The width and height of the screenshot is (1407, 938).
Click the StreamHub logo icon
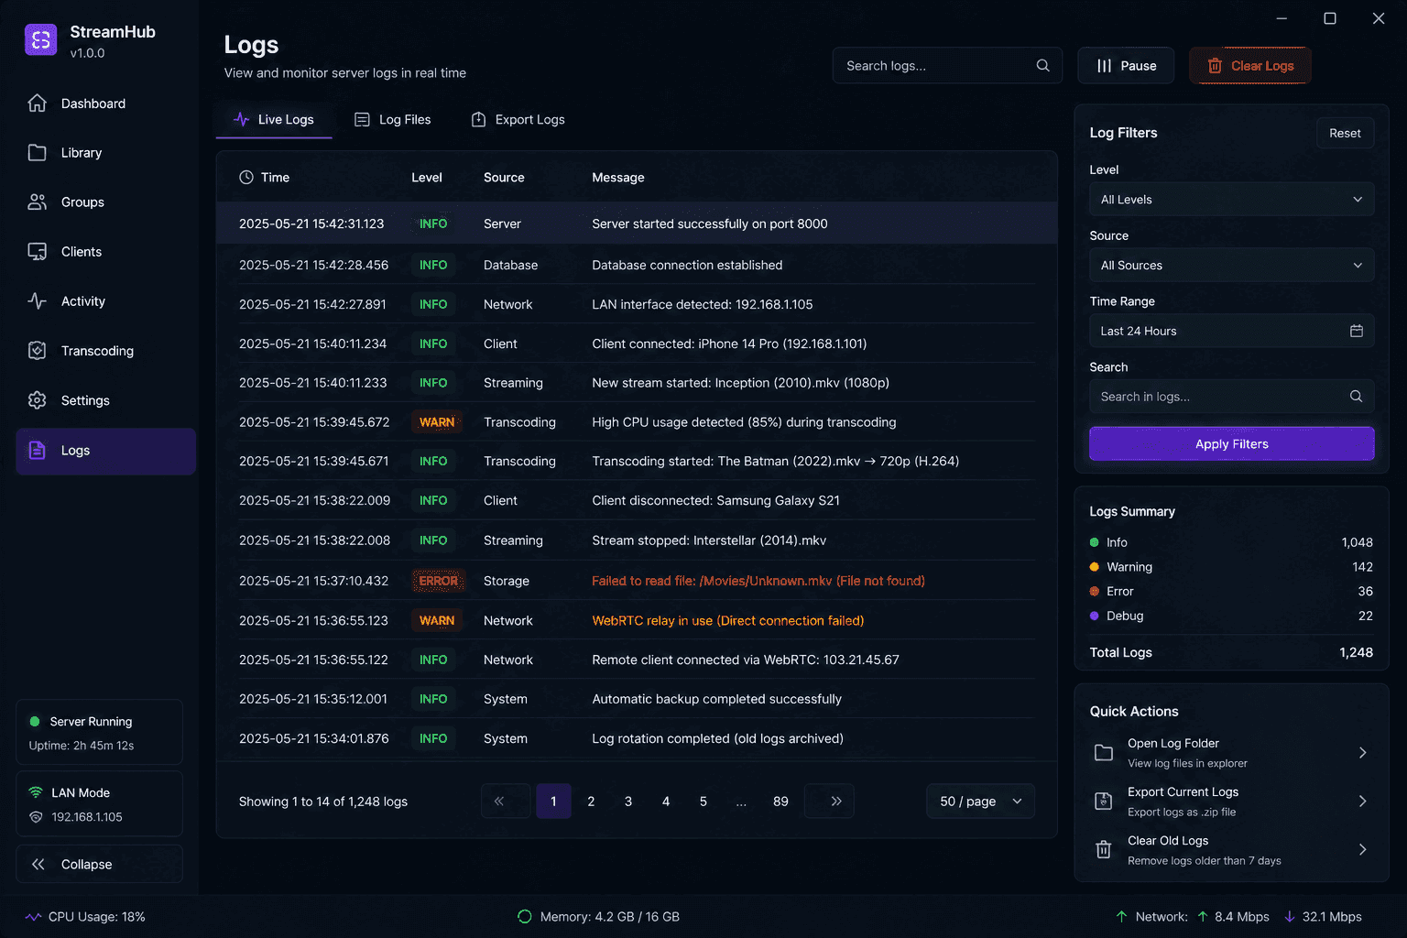40,39
